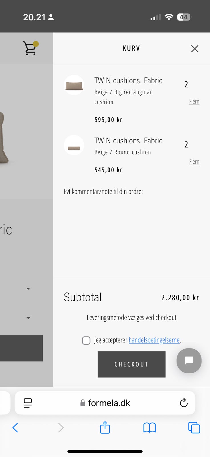
Task: Open the handelsbetingelserne link
Action: tap(154, 340)
